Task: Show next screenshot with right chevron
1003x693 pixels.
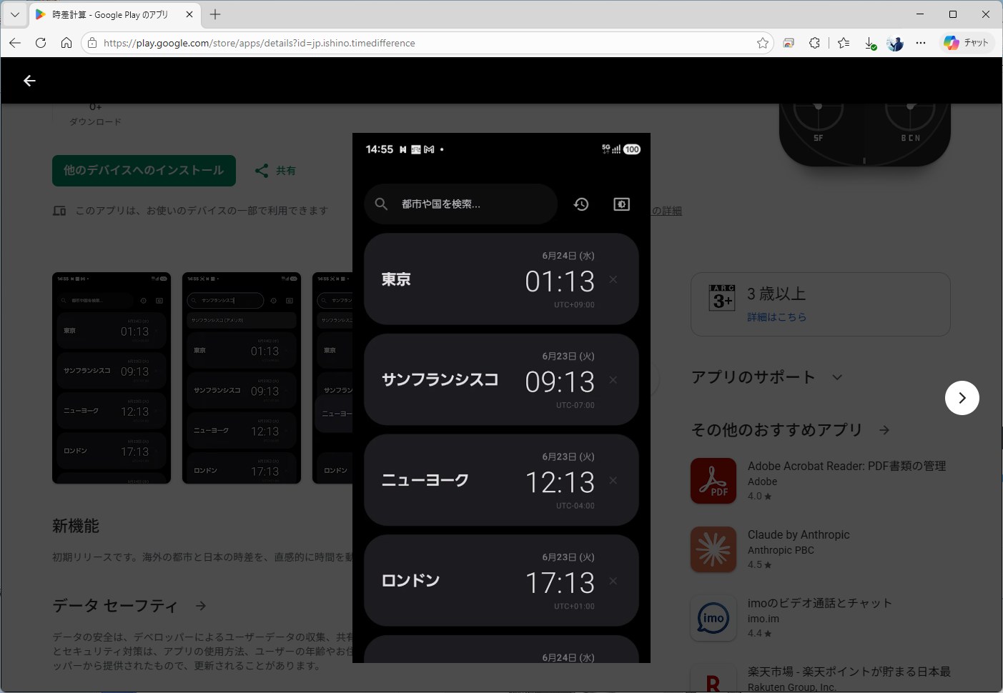Action: pos(962,398)
